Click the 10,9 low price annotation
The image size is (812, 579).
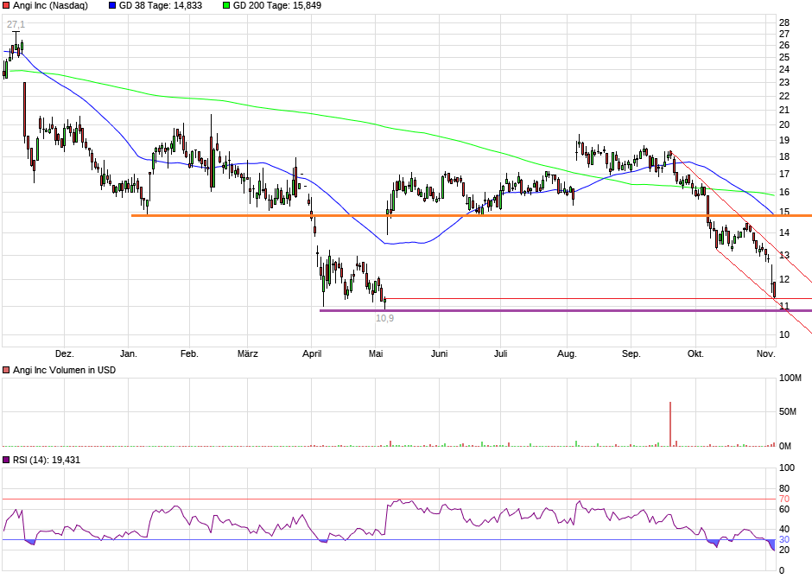384,318
